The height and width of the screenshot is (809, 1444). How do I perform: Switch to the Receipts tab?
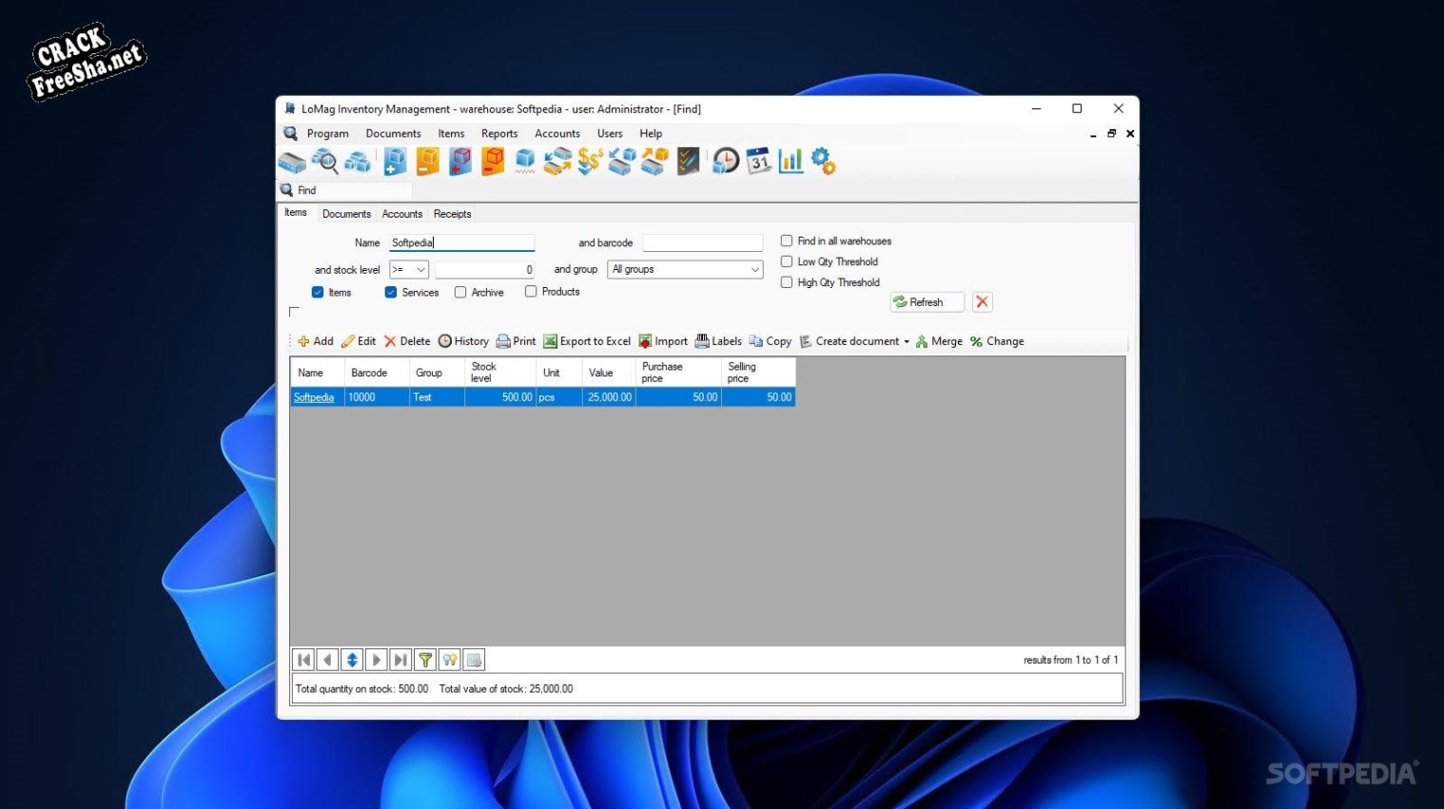pos(452,214)
